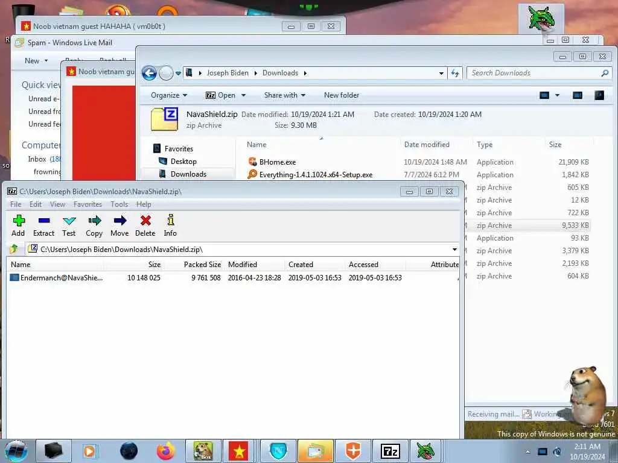Open the View menu in 7-Zip
Image resolution: width=618 pixels, height=463 pixels.
coord(57,204)
